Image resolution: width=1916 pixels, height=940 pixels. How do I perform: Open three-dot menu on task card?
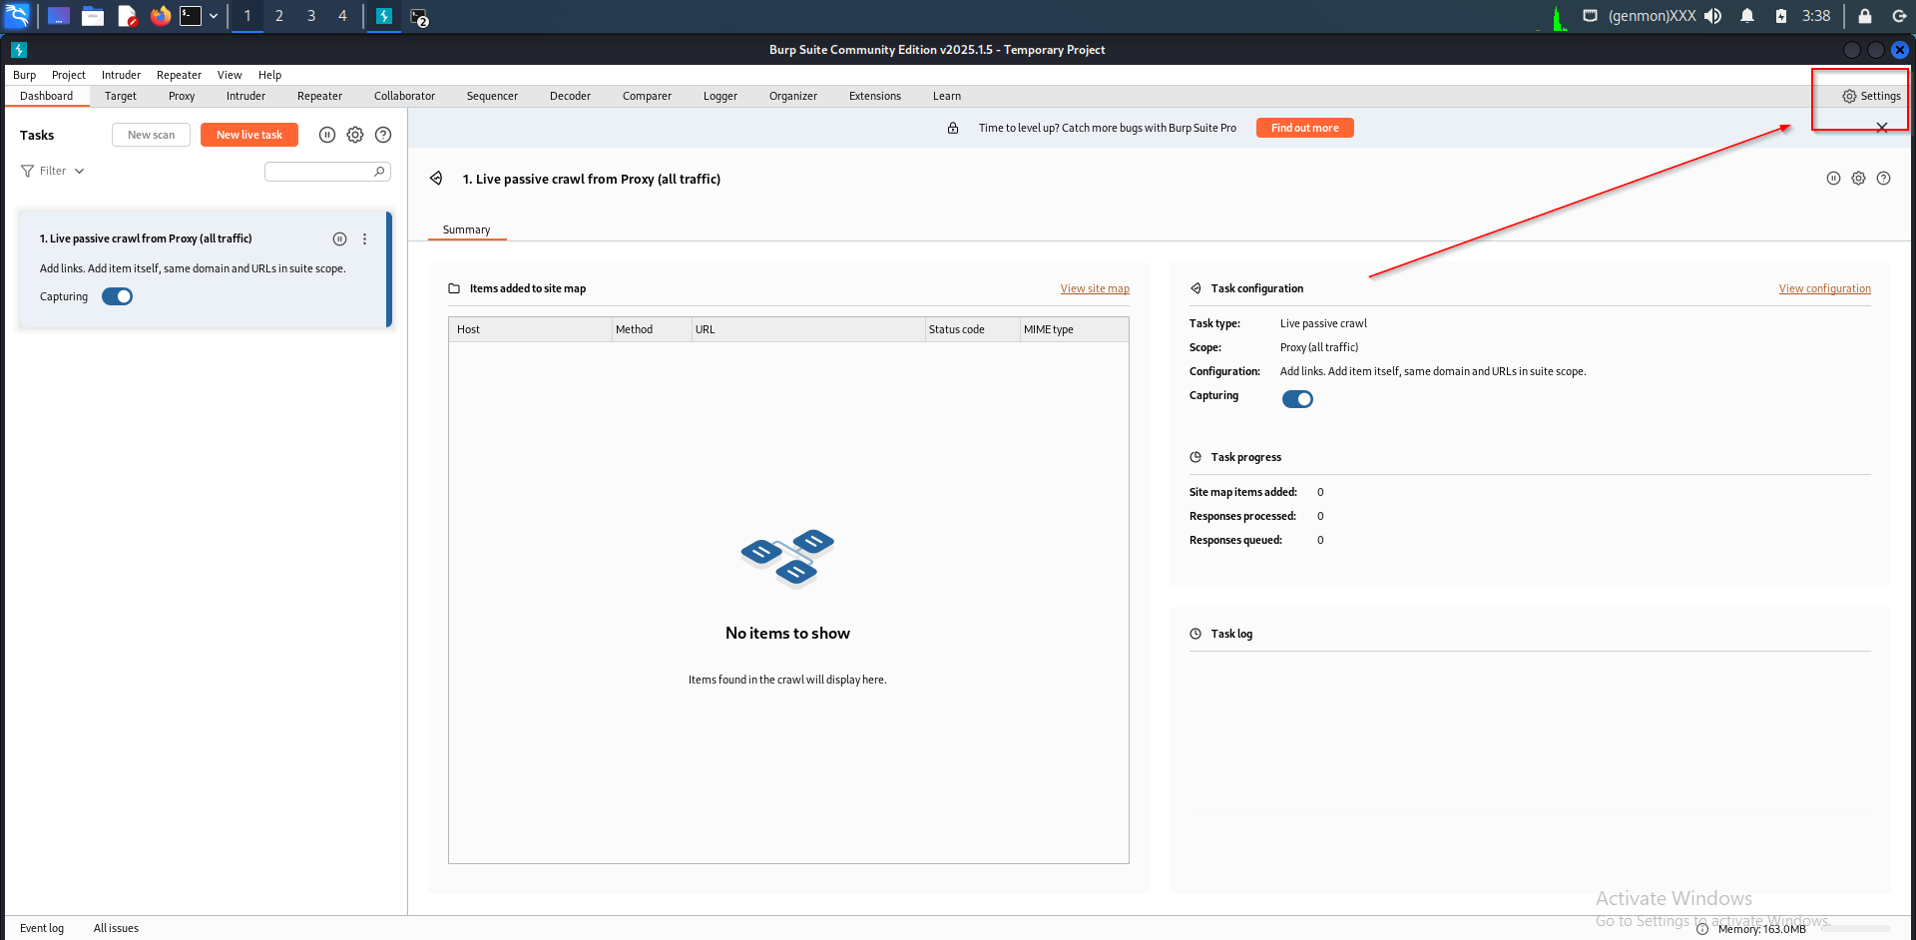tap(364, 238)
